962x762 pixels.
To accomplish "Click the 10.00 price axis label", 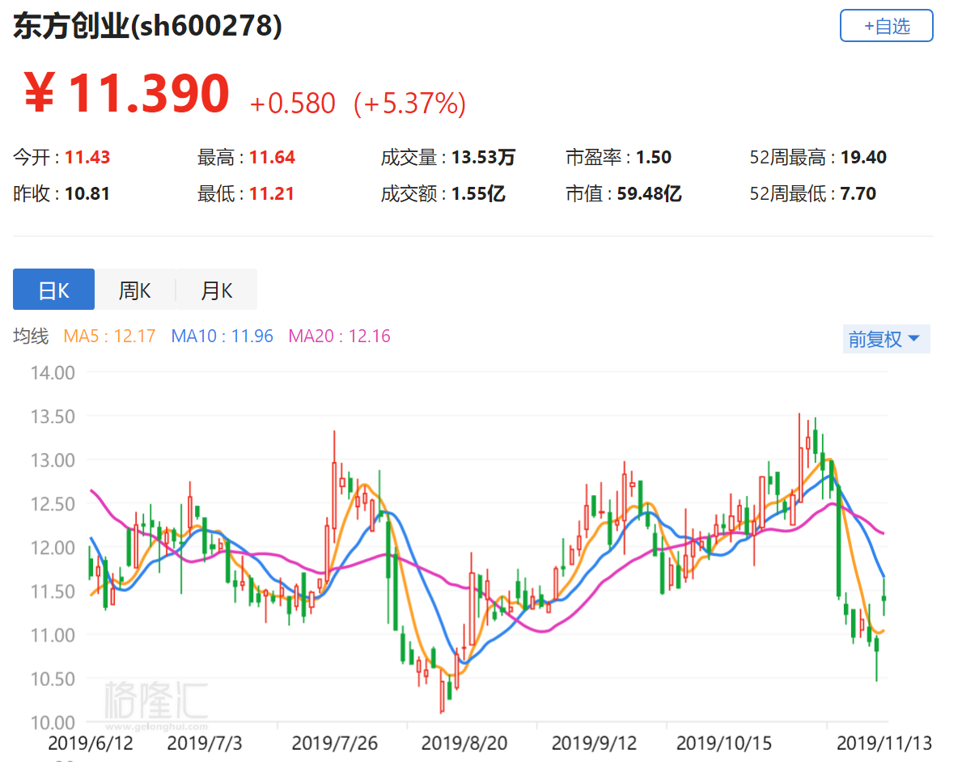I will tap(53, 722).
